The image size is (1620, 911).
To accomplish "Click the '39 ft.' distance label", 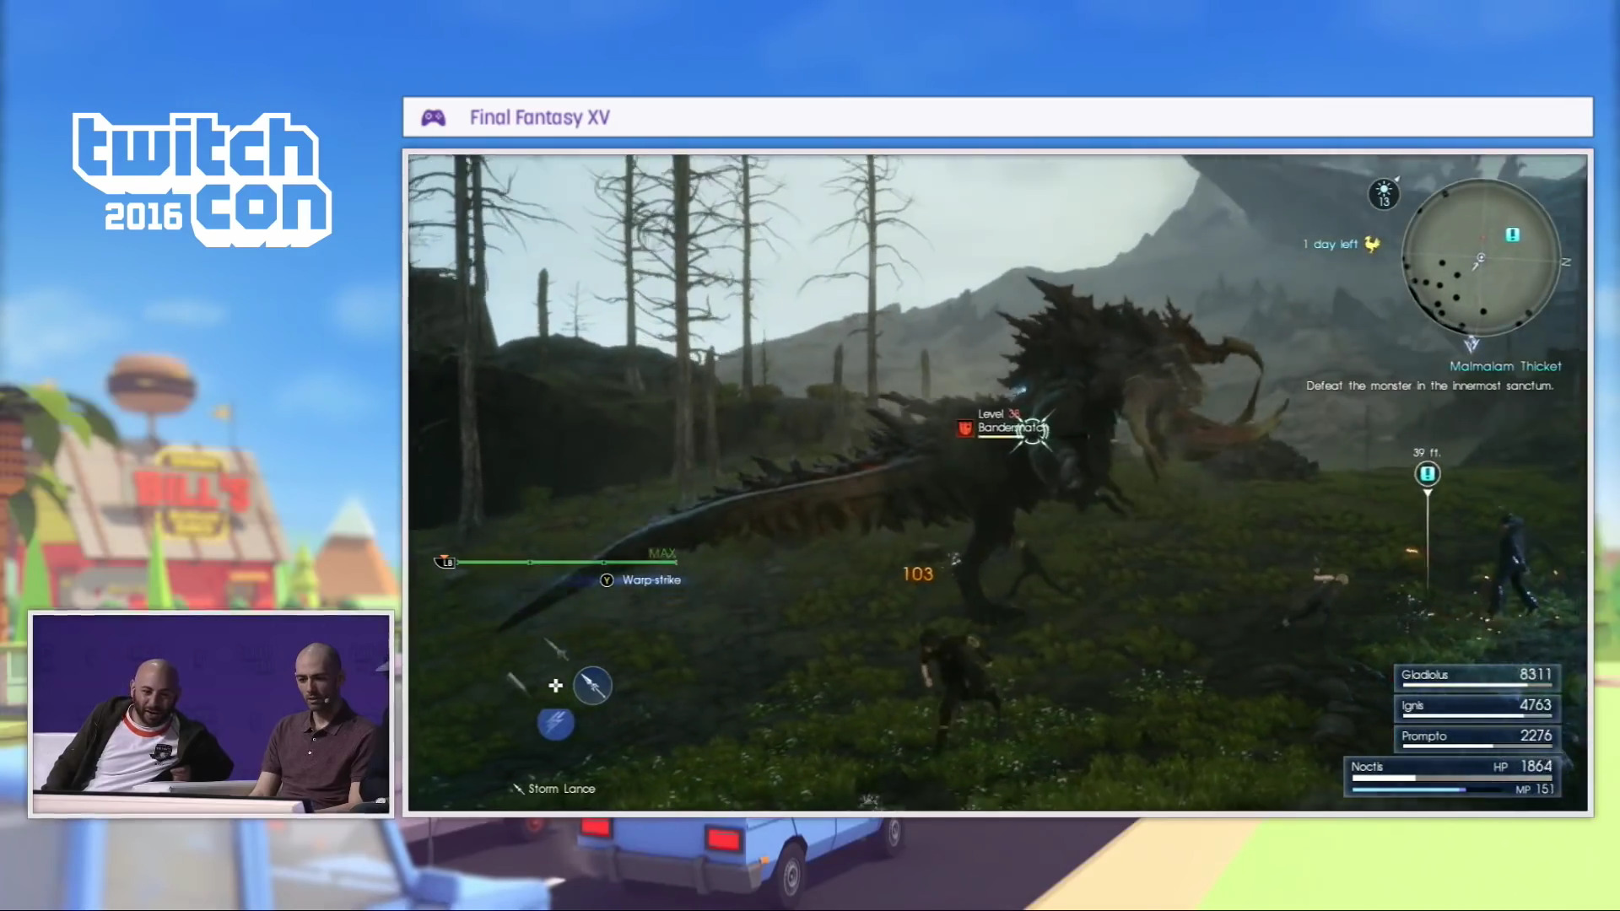I will click(1427, 453).
